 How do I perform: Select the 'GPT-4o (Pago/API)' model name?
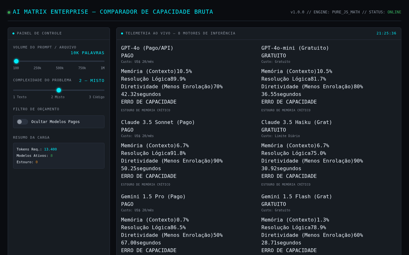point(147,48)
